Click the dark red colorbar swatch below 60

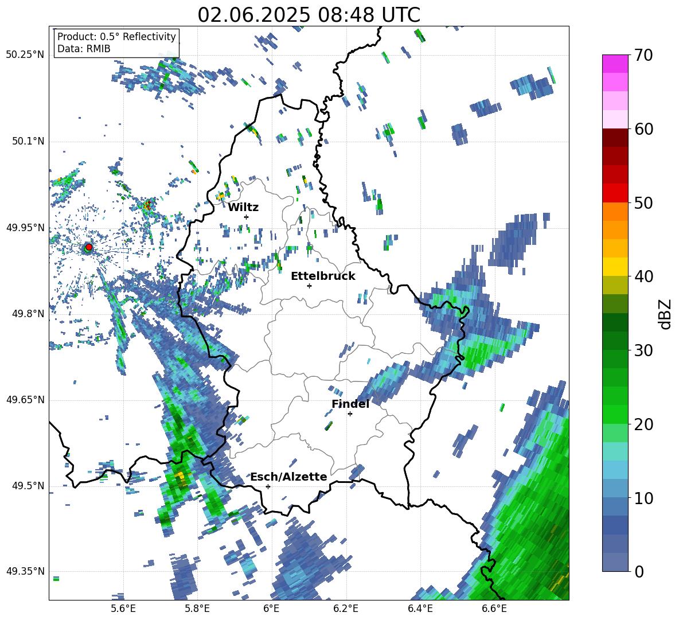615,138
